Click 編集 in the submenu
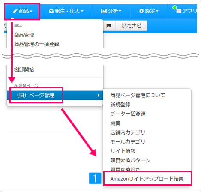The image size is (201, 192). 115,123
